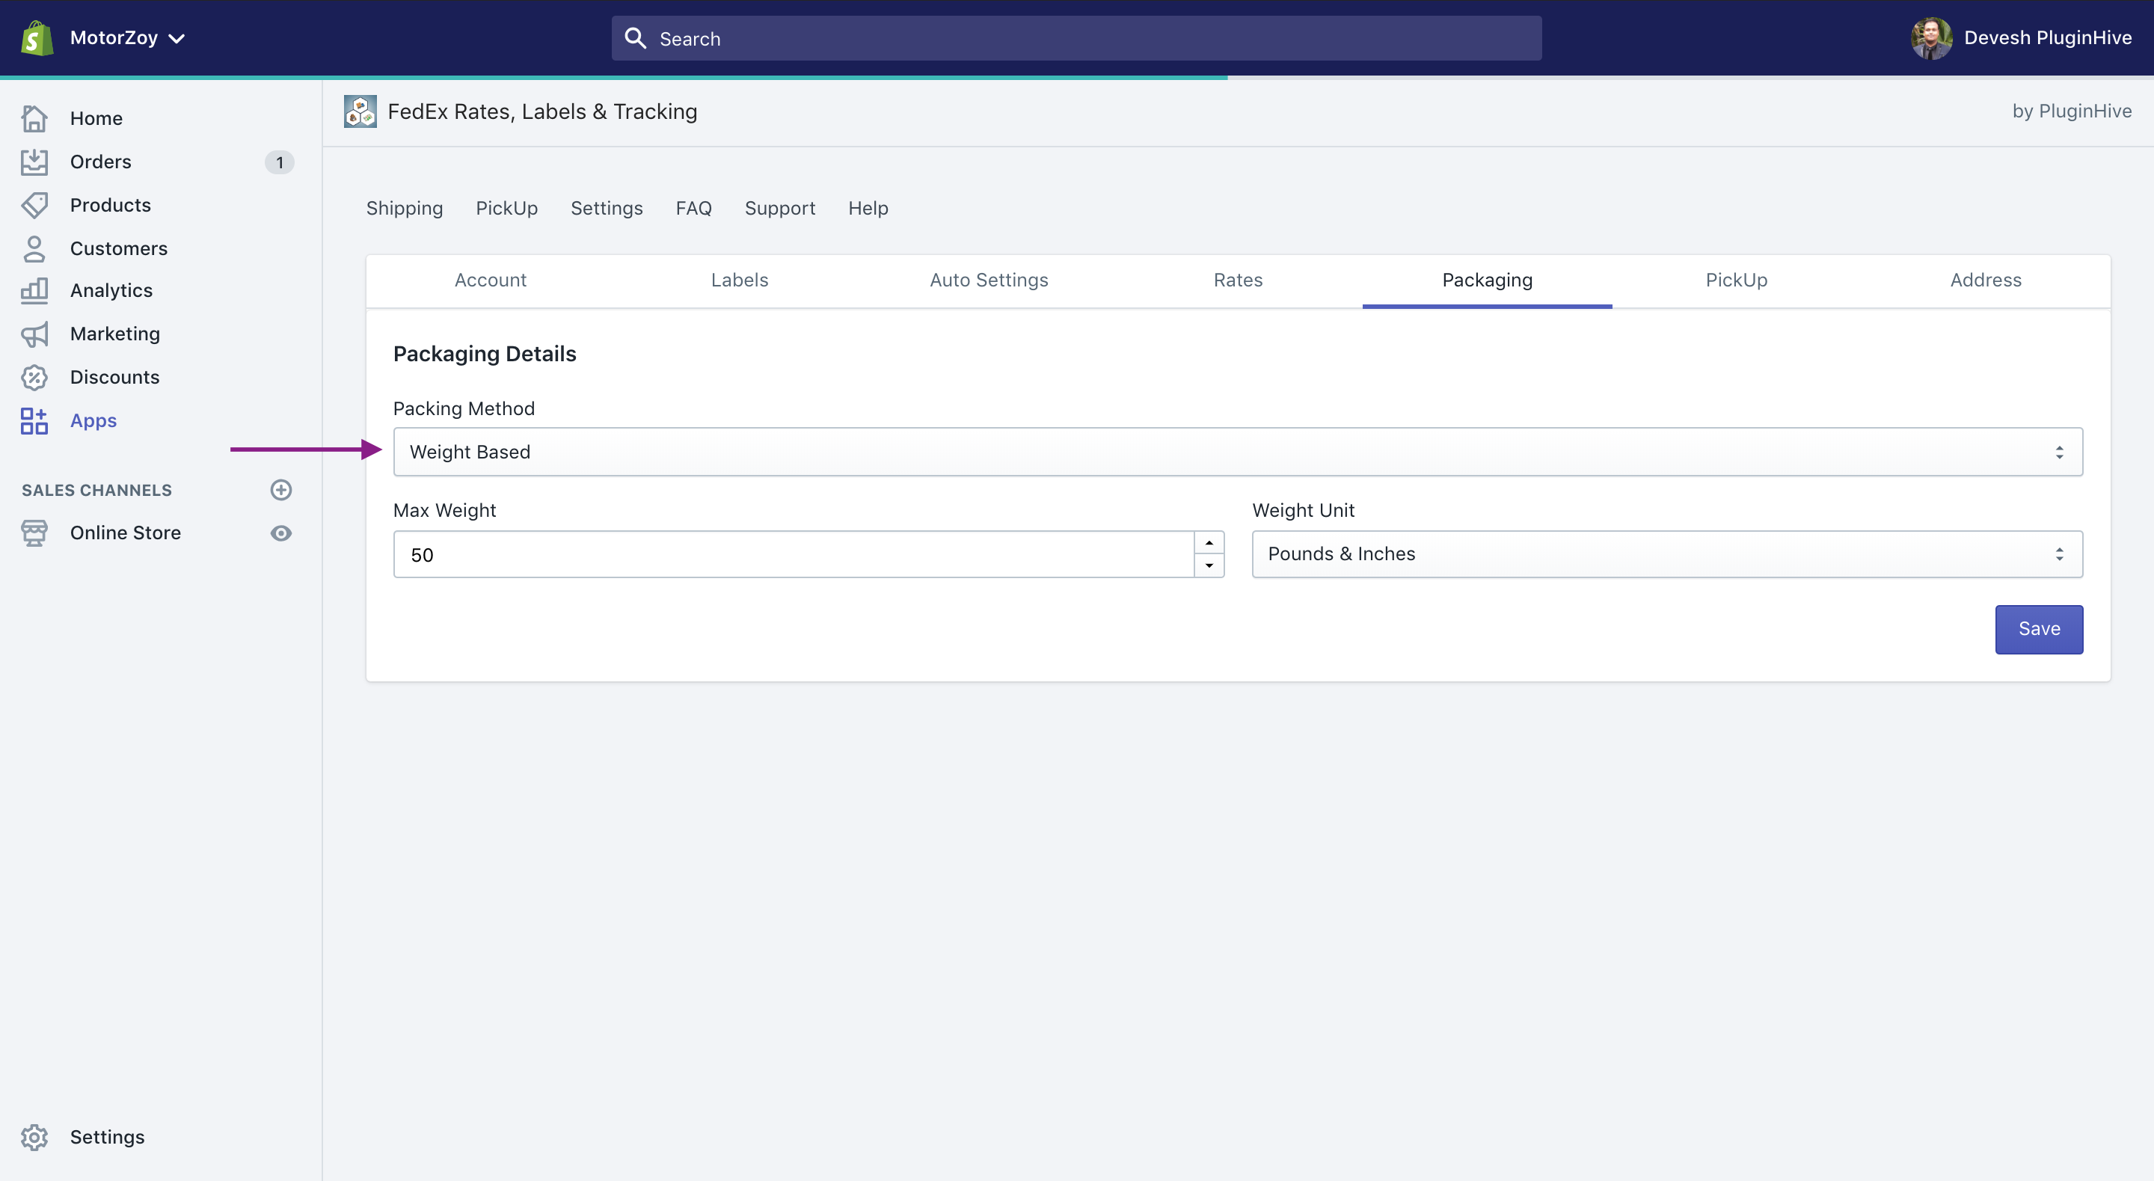Open Online Store channel
This screenshot has width=2154, height=1181.
pyautogui.click(x=126, y=533)
